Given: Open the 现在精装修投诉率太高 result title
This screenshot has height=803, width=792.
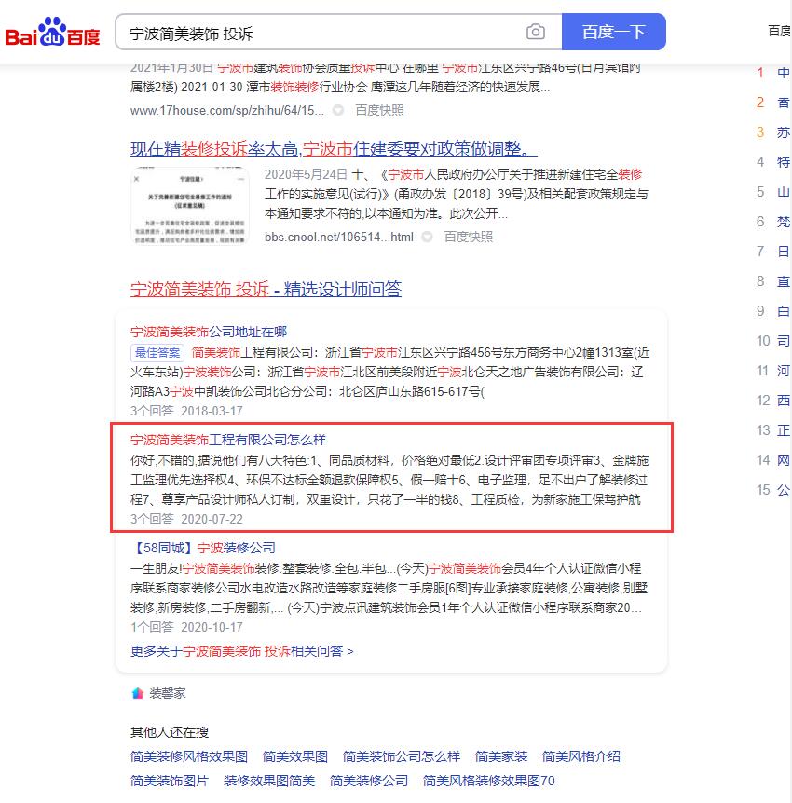Looking at the screenshot, I should (334, 148).
